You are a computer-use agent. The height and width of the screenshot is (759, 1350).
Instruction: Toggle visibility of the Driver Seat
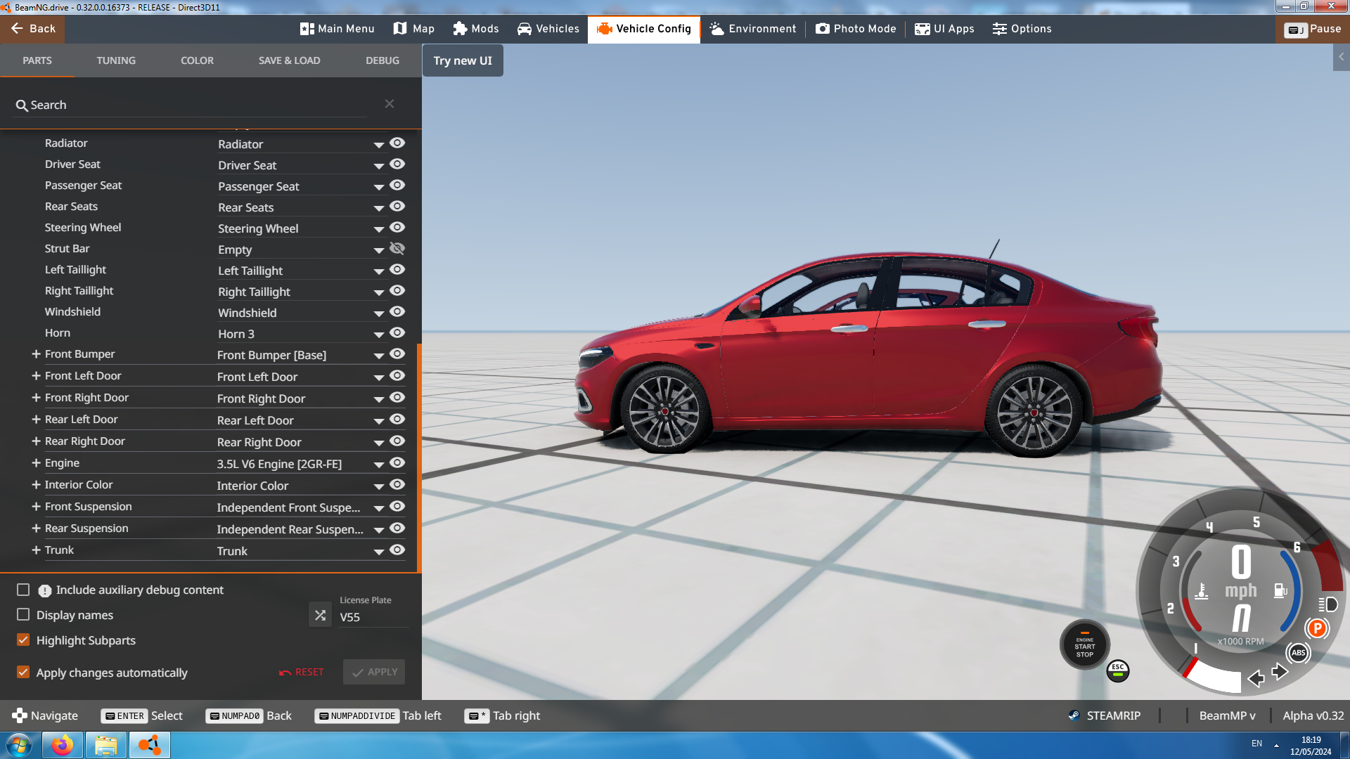pyautogui.click(x=397, y=164)
